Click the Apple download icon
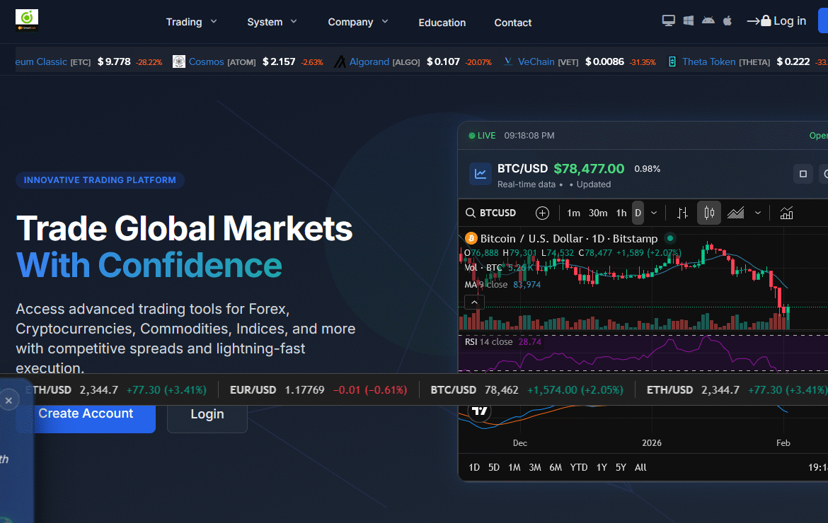Viewport: 828px width, 523px height. click(x=727, y=21)
